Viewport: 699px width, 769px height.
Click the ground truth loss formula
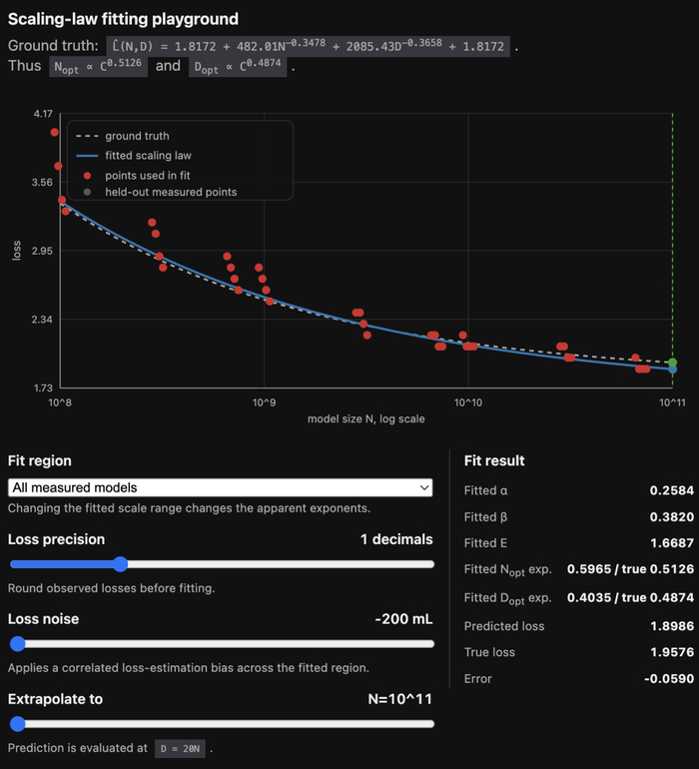pos(308,46)
